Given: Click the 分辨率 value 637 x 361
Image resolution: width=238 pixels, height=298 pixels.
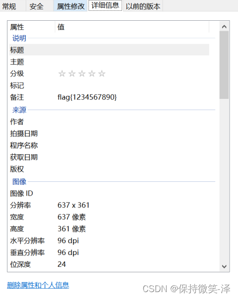Looking at the screenshot, I should tap(73, 205).
